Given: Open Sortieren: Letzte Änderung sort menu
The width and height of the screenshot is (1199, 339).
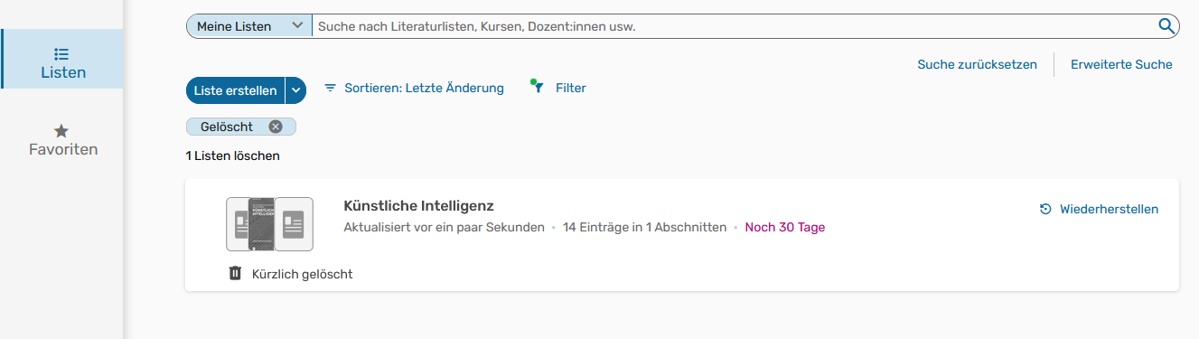Looking at the screenshot, I should coord(414,88).
